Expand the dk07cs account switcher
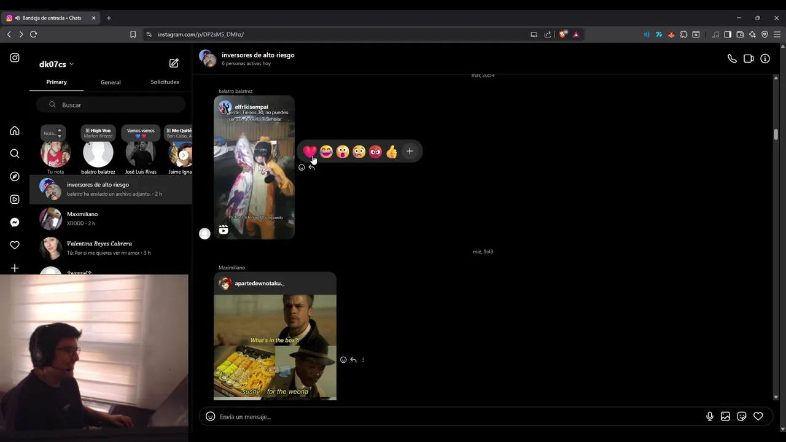The image size is (786, 442). [56, 64]
